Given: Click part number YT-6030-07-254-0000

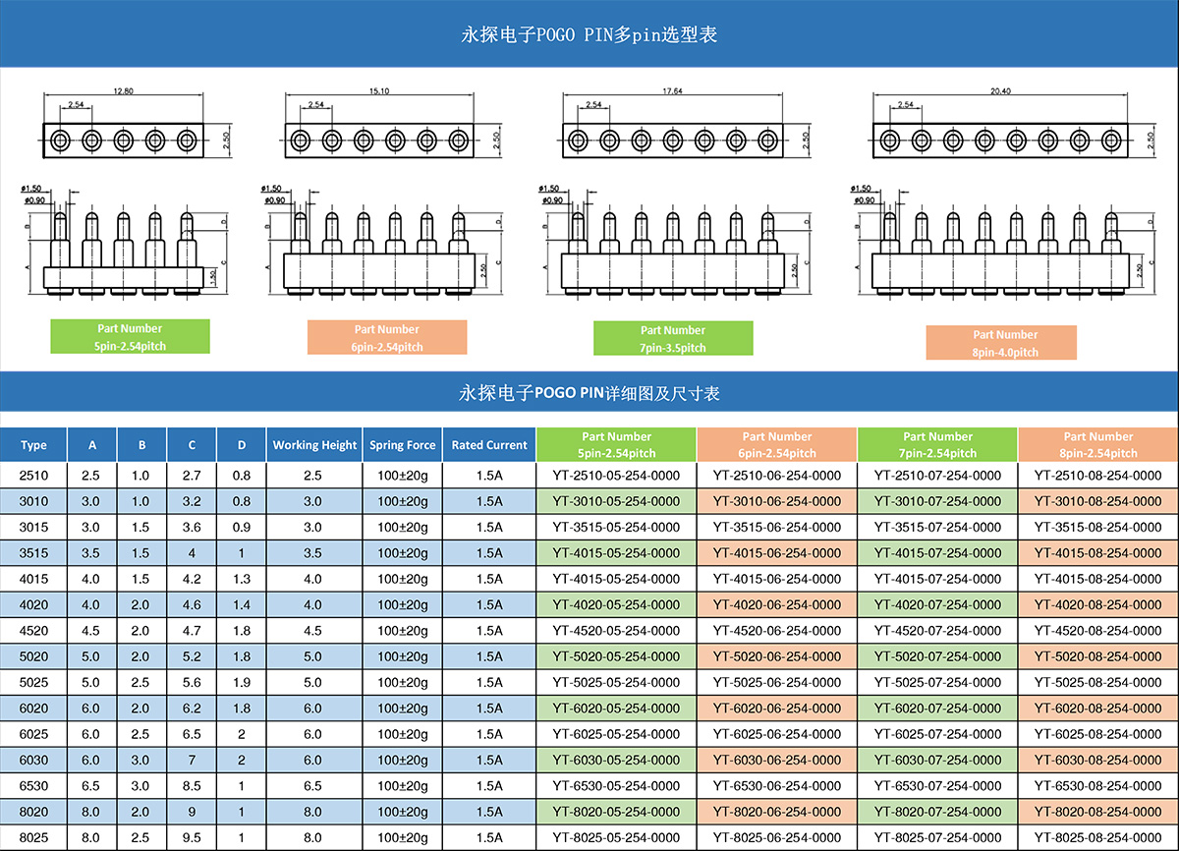Looking at the screenshot, I should pos(937,760).
